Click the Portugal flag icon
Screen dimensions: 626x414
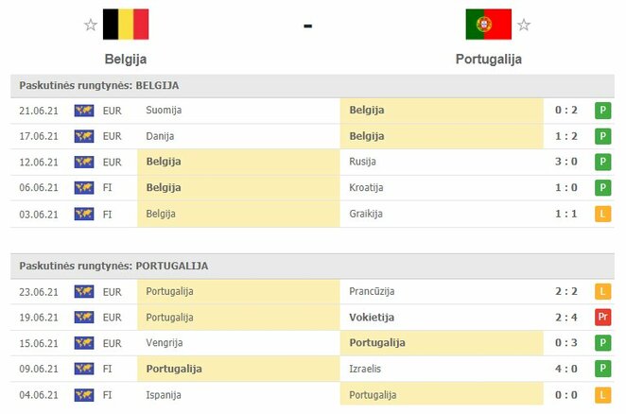[488, 25]
